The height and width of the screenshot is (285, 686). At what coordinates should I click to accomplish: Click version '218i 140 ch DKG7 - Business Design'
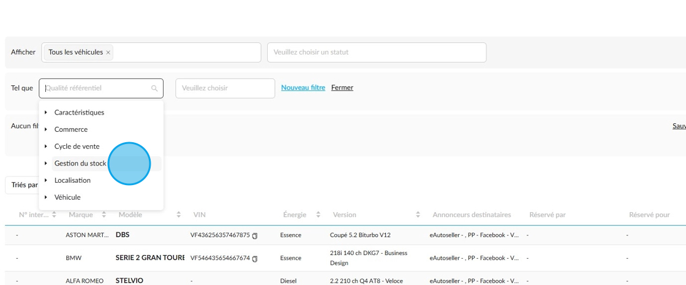tap(368, 258)
